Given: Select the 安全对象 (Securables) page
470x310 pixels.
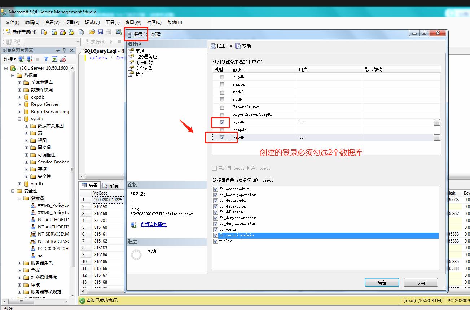Looking at the screenshot, I should [141, 68].
